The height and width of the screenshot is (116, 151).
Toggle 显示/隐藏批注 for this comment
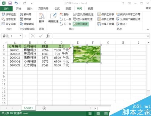coord(83,14)
